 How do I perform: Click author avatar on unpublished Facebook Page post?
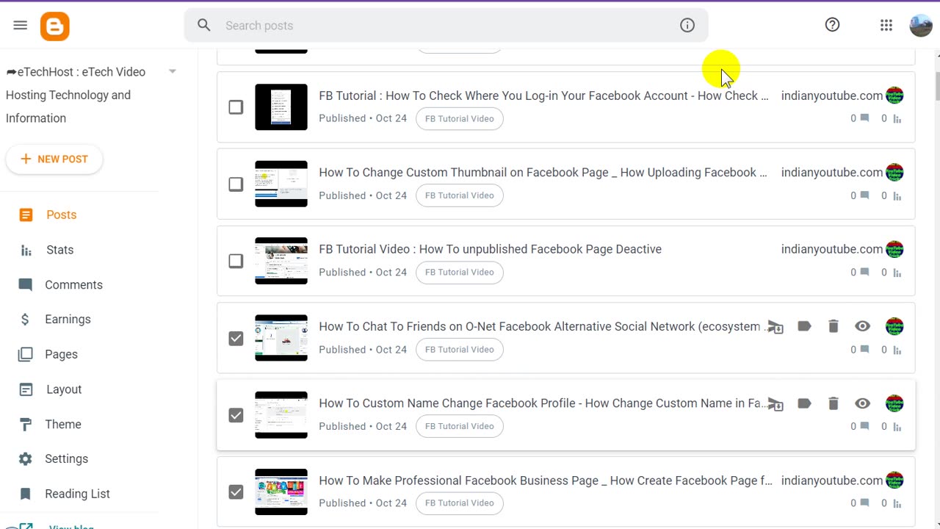pos(894,249)
